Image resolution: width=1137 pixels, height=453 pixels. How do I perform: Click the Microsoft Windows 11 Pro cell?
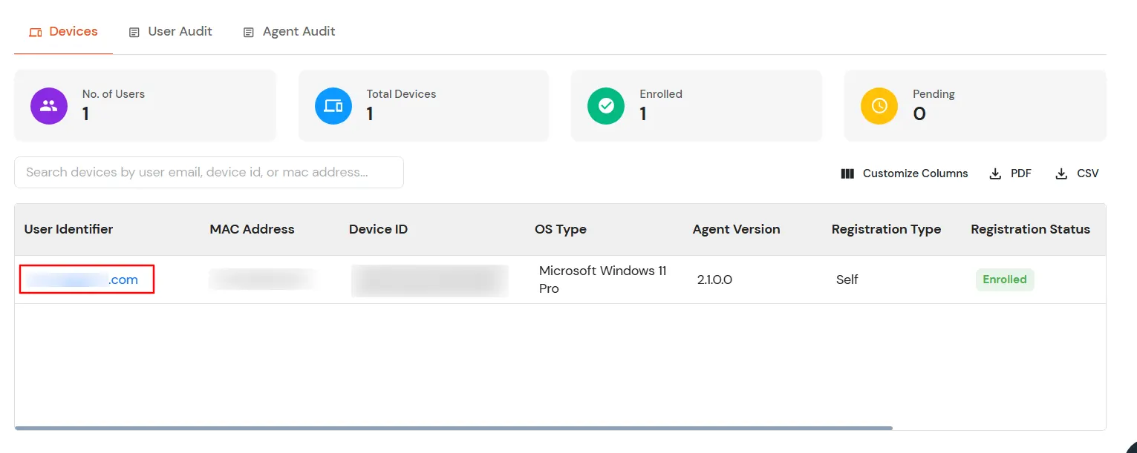point(602,280)
